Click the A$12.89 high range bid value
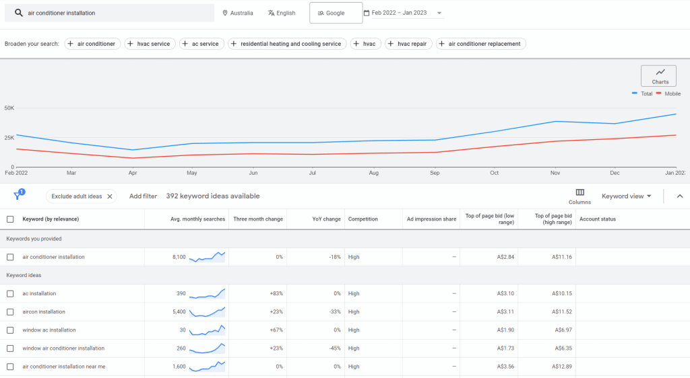 [x=562, y=367]
